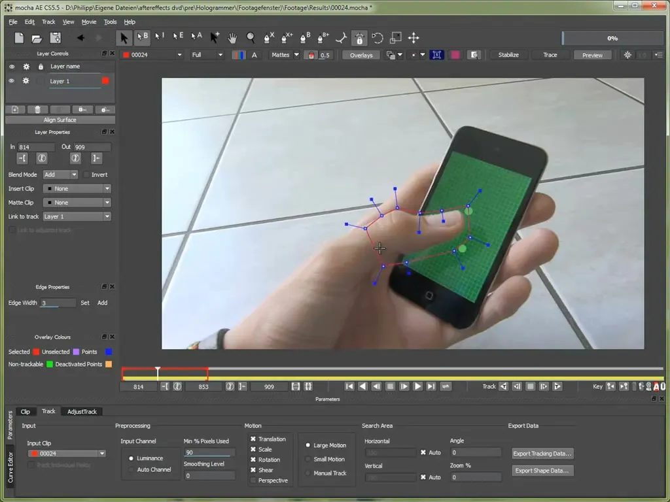Open the Input Clip 00024 dropdown
Viewport: 670px width, 502px height.
(x=67, y=454)
